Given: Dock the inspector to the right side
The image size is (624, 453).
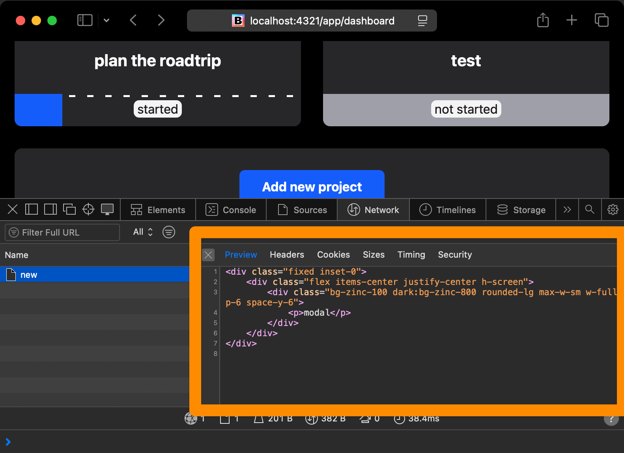Looking at the screenshot, I should (50, 209).
